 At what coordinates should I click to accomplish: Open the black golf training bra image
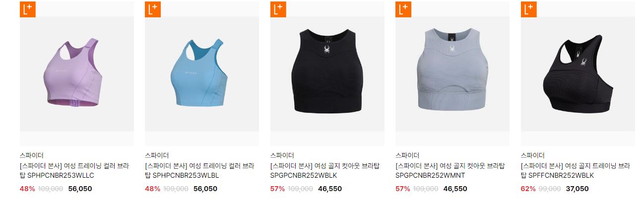[578, 74]
